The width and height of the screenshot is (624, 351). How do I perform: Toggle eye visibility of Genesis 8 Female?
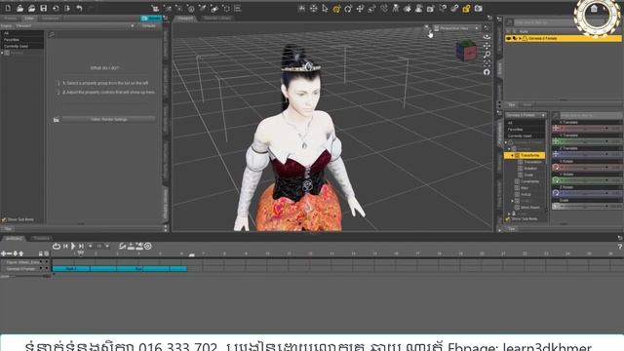[509, 39]
